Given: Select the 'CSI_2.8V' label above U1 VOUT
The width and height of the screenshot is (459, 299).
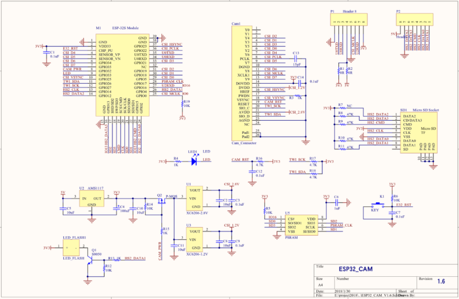Looking at the screenshot, I should pyautogui.click(x=231, y=184).
